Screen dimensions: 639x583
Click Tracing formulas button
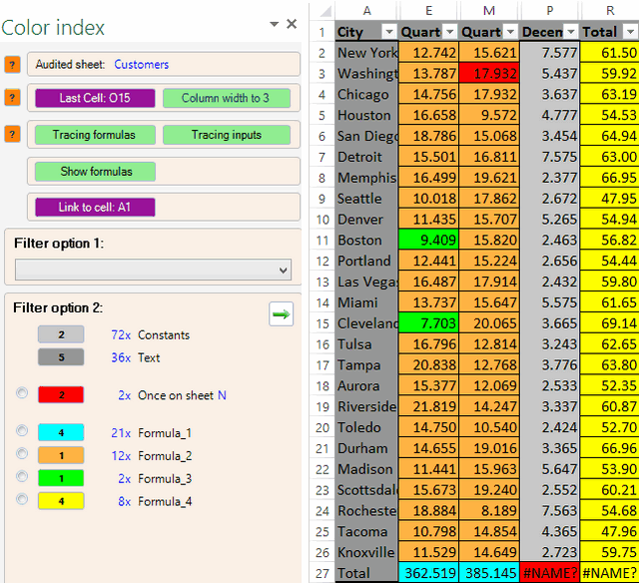(95, 135)
